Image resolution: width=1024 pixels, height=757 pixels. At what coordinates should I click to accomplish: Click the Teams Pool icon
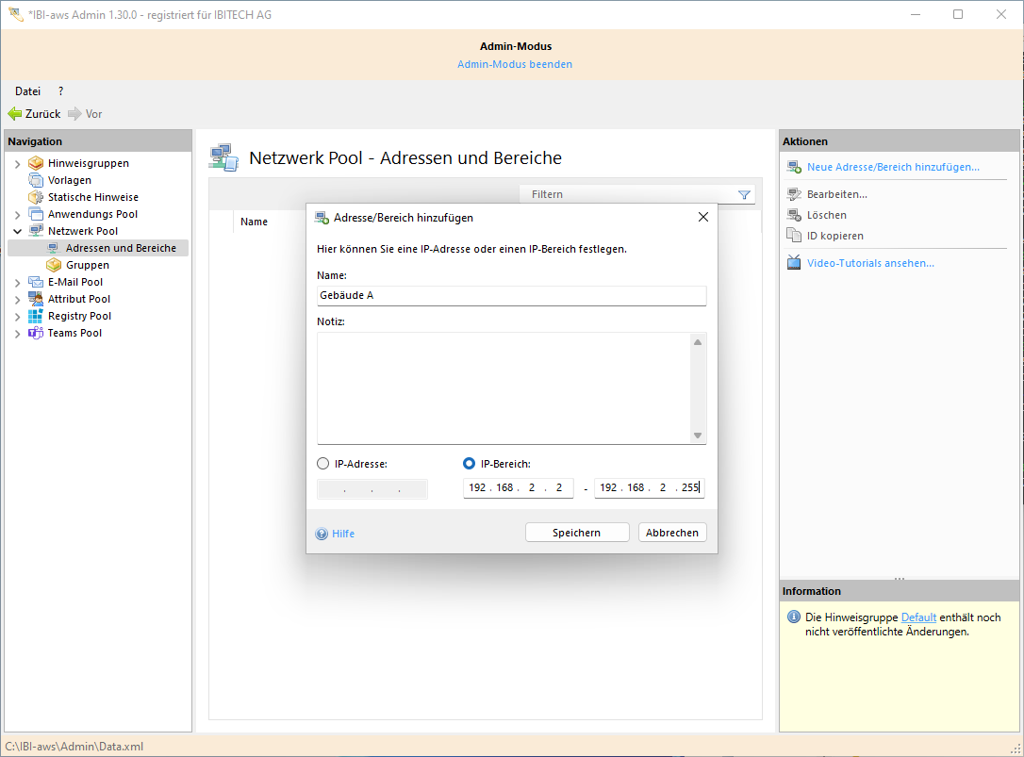36,333
